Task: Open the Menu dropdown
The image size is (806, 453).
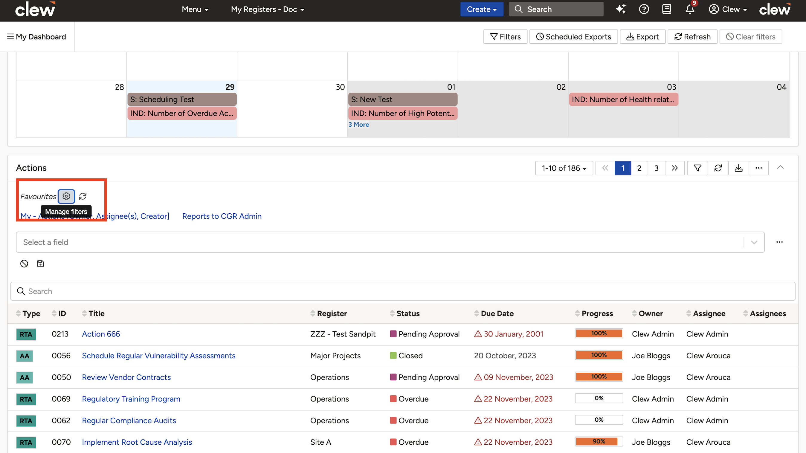Action: click(195, 9)
